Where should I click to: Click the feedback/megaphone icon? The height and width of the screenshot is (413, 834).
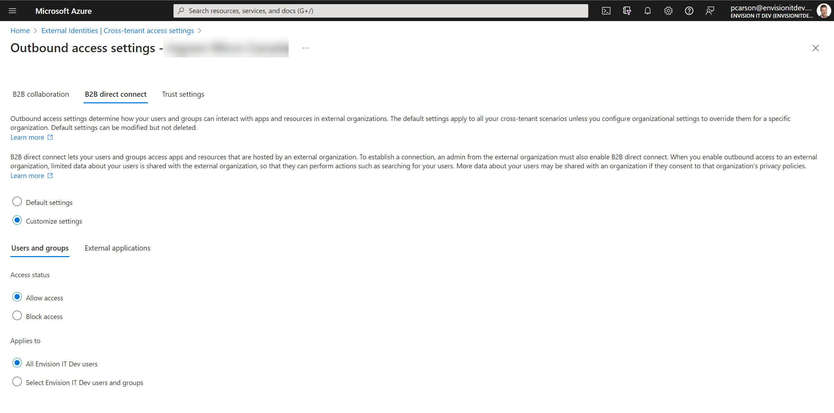point(710,11)
